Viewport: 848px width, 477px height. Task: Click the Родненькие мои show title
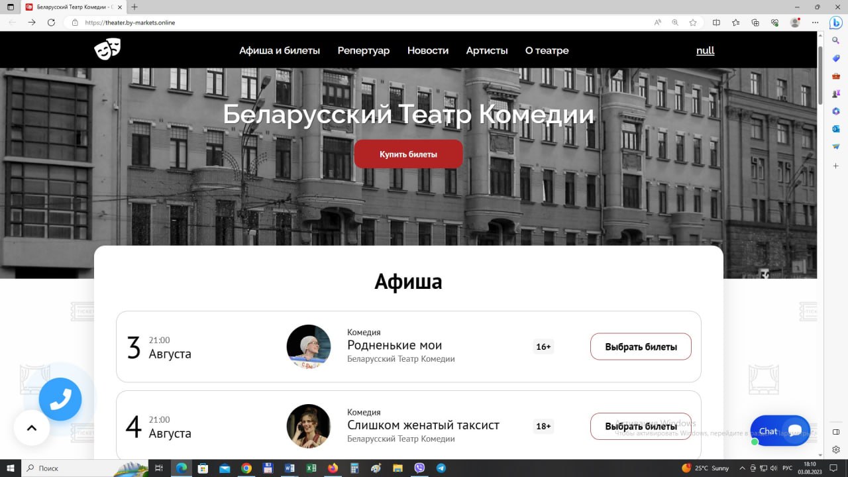[x=395, y=345]
